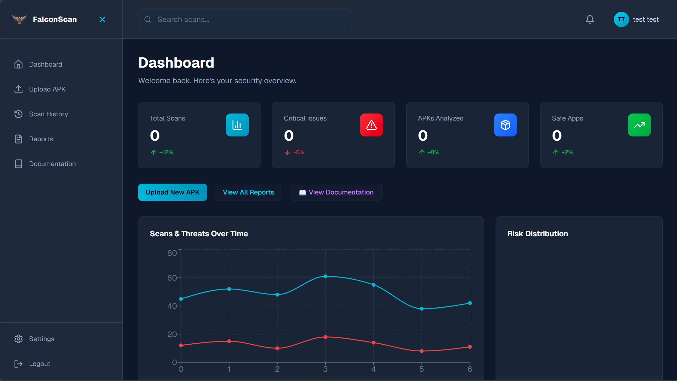The width and height of the screenshot is (677, 381).
Task: Click the Dashboard page heading
Action: point(176,63)
